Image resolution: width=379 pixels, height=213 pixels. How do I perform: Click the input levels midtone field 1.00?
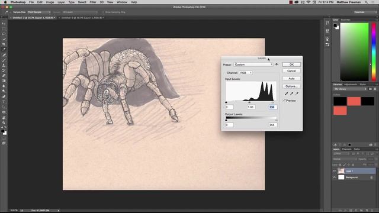(251, 107)
